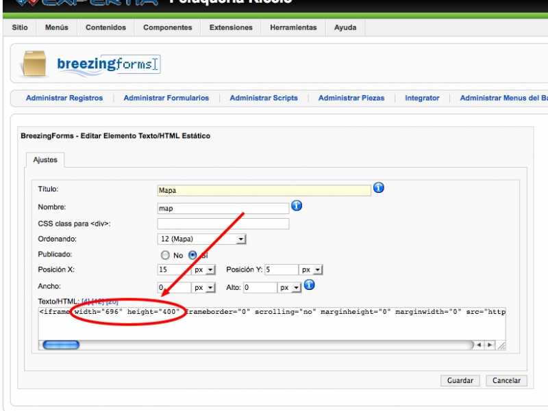The width and height of the screenshot is (548, 411).
Task: Switch to the Ajustes tab
Action: (45, 160)
